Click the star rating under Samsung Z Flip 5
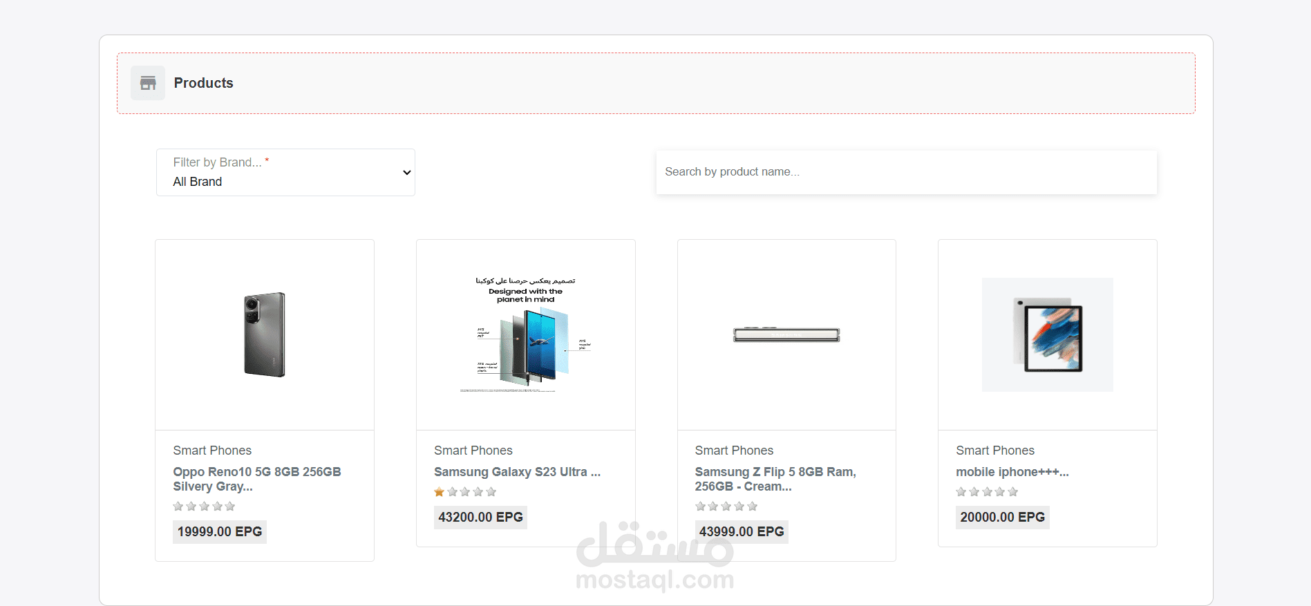Image resolution: width=1311 pixels, height=606 pixels. pyautogui.click(x=726, y=506)
